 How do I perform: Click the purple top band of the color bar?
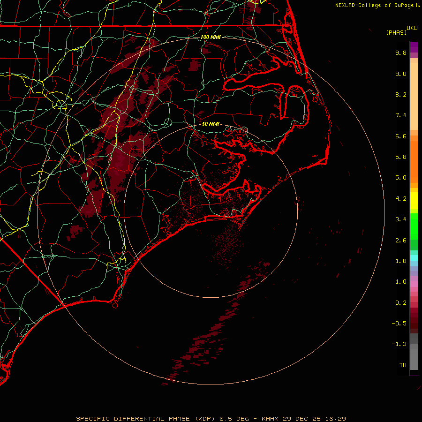(414, 47)
